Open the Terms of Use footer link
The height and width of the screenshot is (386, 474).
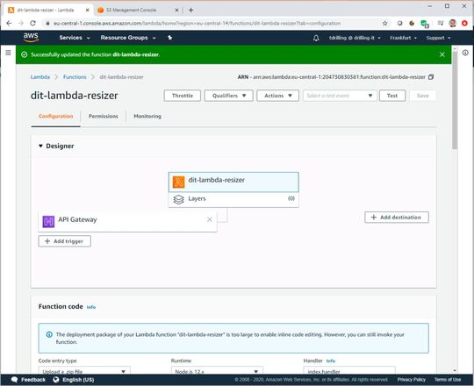click(x=448, y=379)
